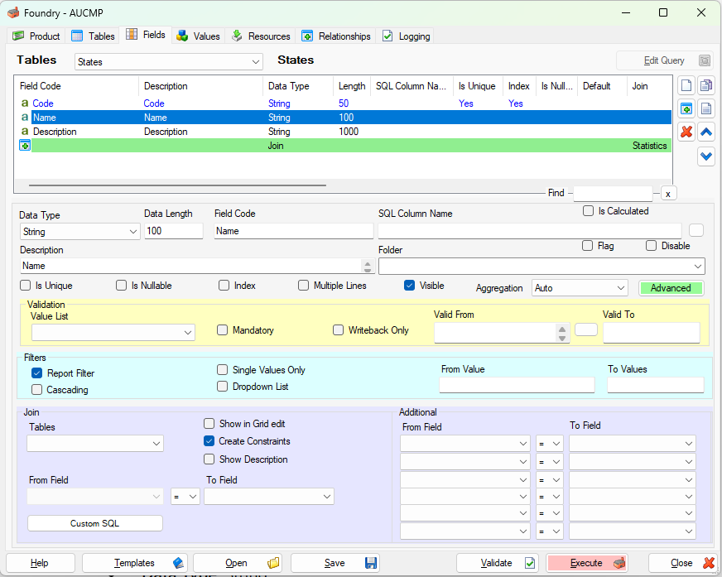Viewport: 722px width, 577px height.
Task: Click the Edit Query button
Action: (665, 60)
